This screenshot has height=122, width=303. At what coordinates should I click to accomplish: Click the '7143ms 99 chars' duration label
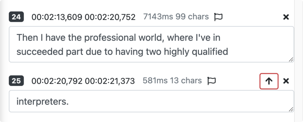point(176,17)
